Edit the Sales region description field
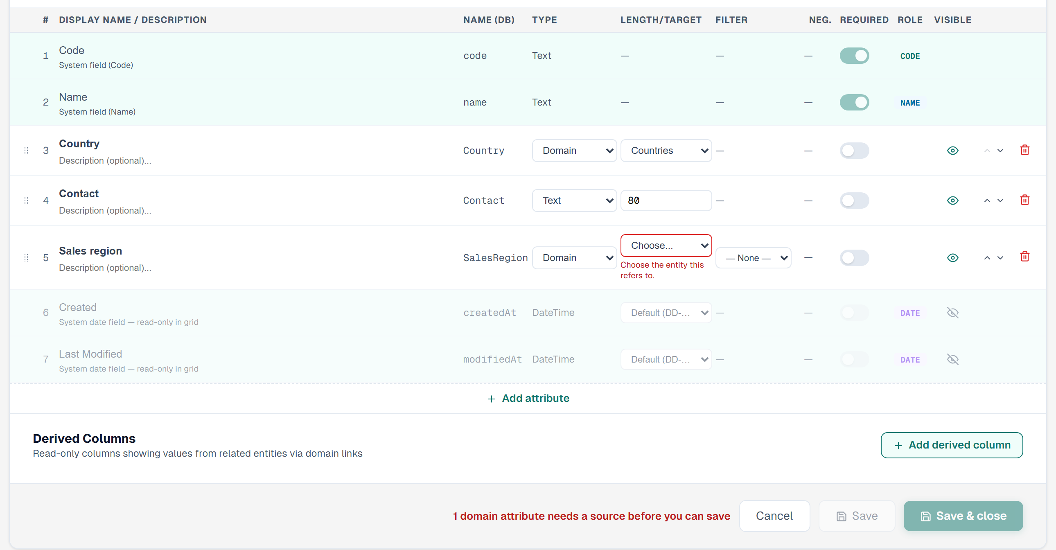This screenshot has height=550, width=1056. click(x=105, y=268)
